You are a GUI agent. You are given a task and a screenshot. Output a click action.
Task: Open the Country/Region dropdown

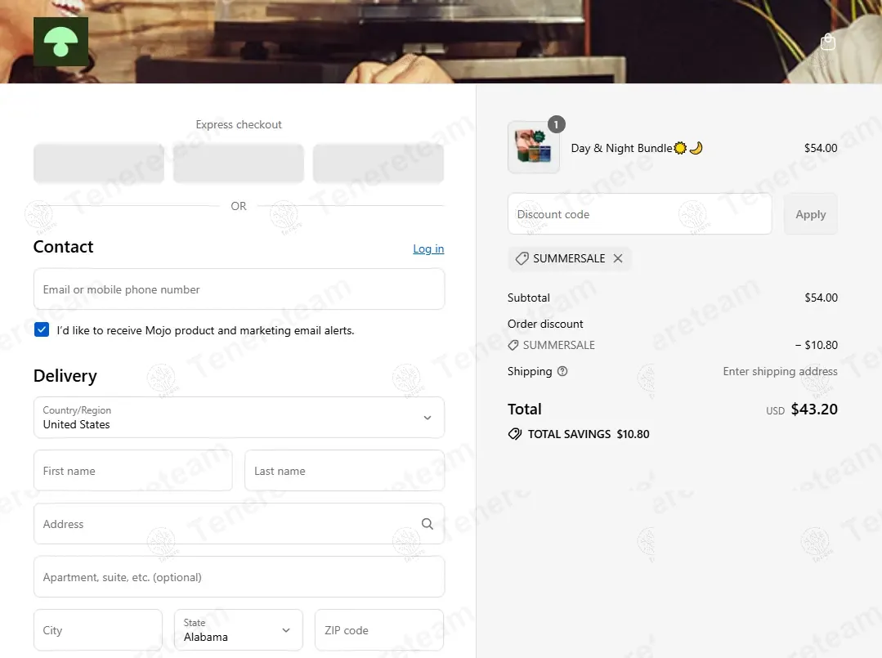pos(239,418)
